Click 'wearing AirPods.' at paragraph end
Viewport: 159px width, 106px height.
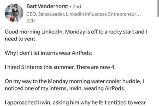(105, 89)
